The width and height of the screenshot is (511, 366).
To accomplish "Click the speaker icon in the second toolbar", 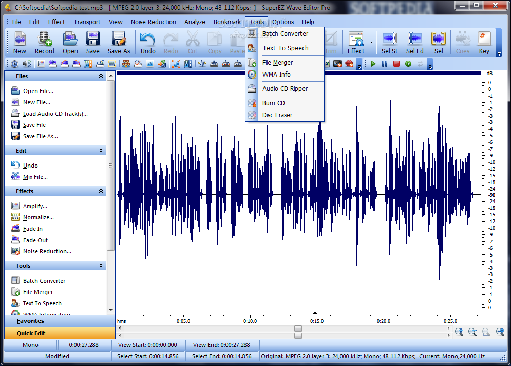I will tap(27, 64).
